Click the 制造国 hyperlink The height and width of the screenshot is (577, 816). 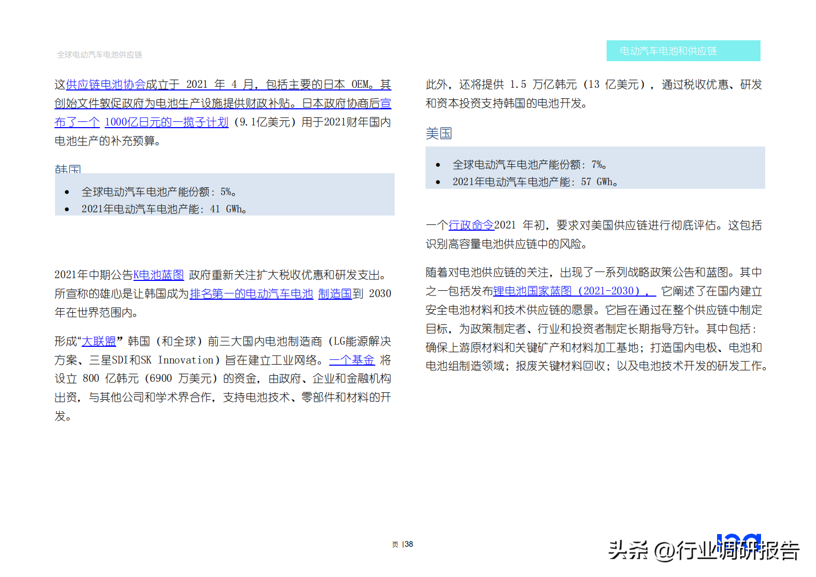point(335,293)
